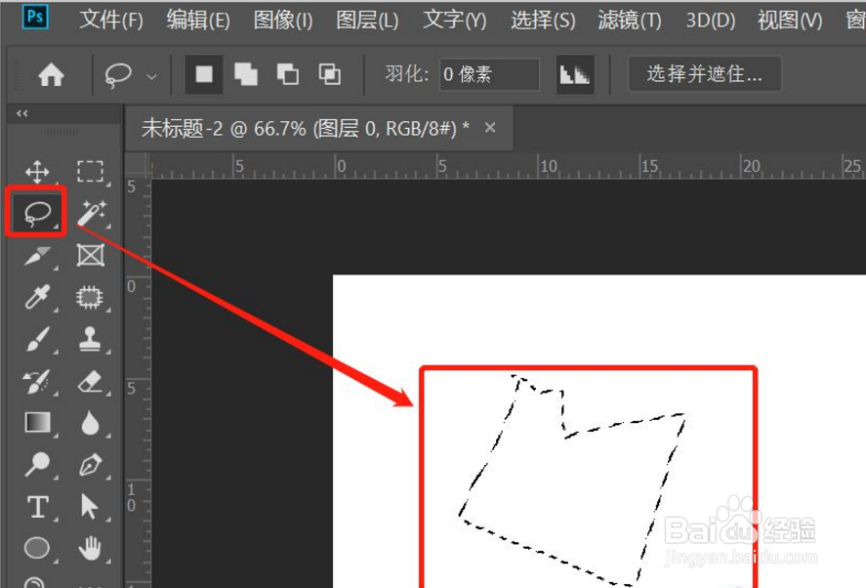The image size is (866, 588).
Task: Select the Hand tool
Action: click(x=91, y=550)
